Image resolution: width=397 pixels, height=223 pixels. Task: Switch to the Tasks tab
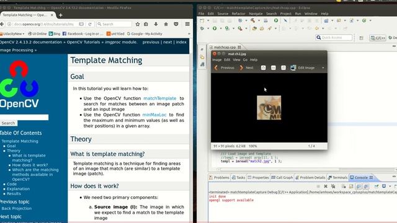click(238, 178)
